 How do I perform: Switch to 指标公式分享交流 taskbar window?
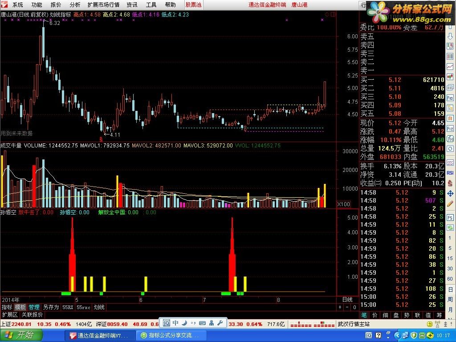pos(171,335)
